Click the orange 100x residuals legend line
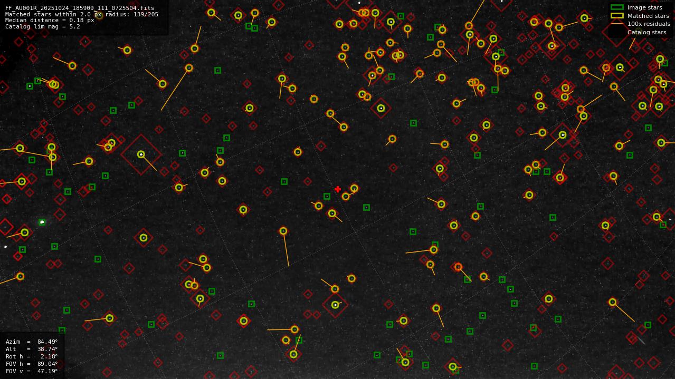The height and width of the screenshot is (379, 675). pyautogui.click(x=617, y=24)
